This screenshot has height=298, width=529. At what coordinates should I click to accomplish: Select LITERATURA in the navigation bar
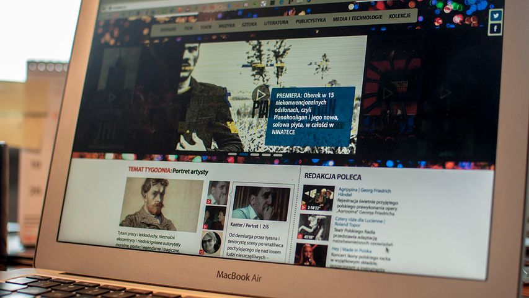pos(276,22)
